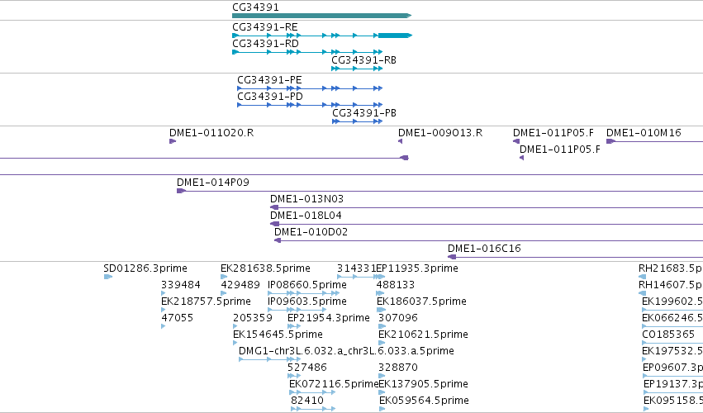Select EST label 339484

181,285
